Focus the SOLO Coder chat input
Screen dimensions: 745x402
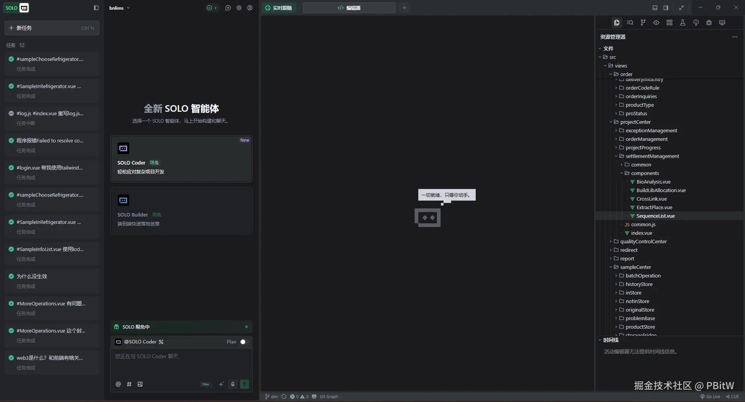click(x=181, y=363)
